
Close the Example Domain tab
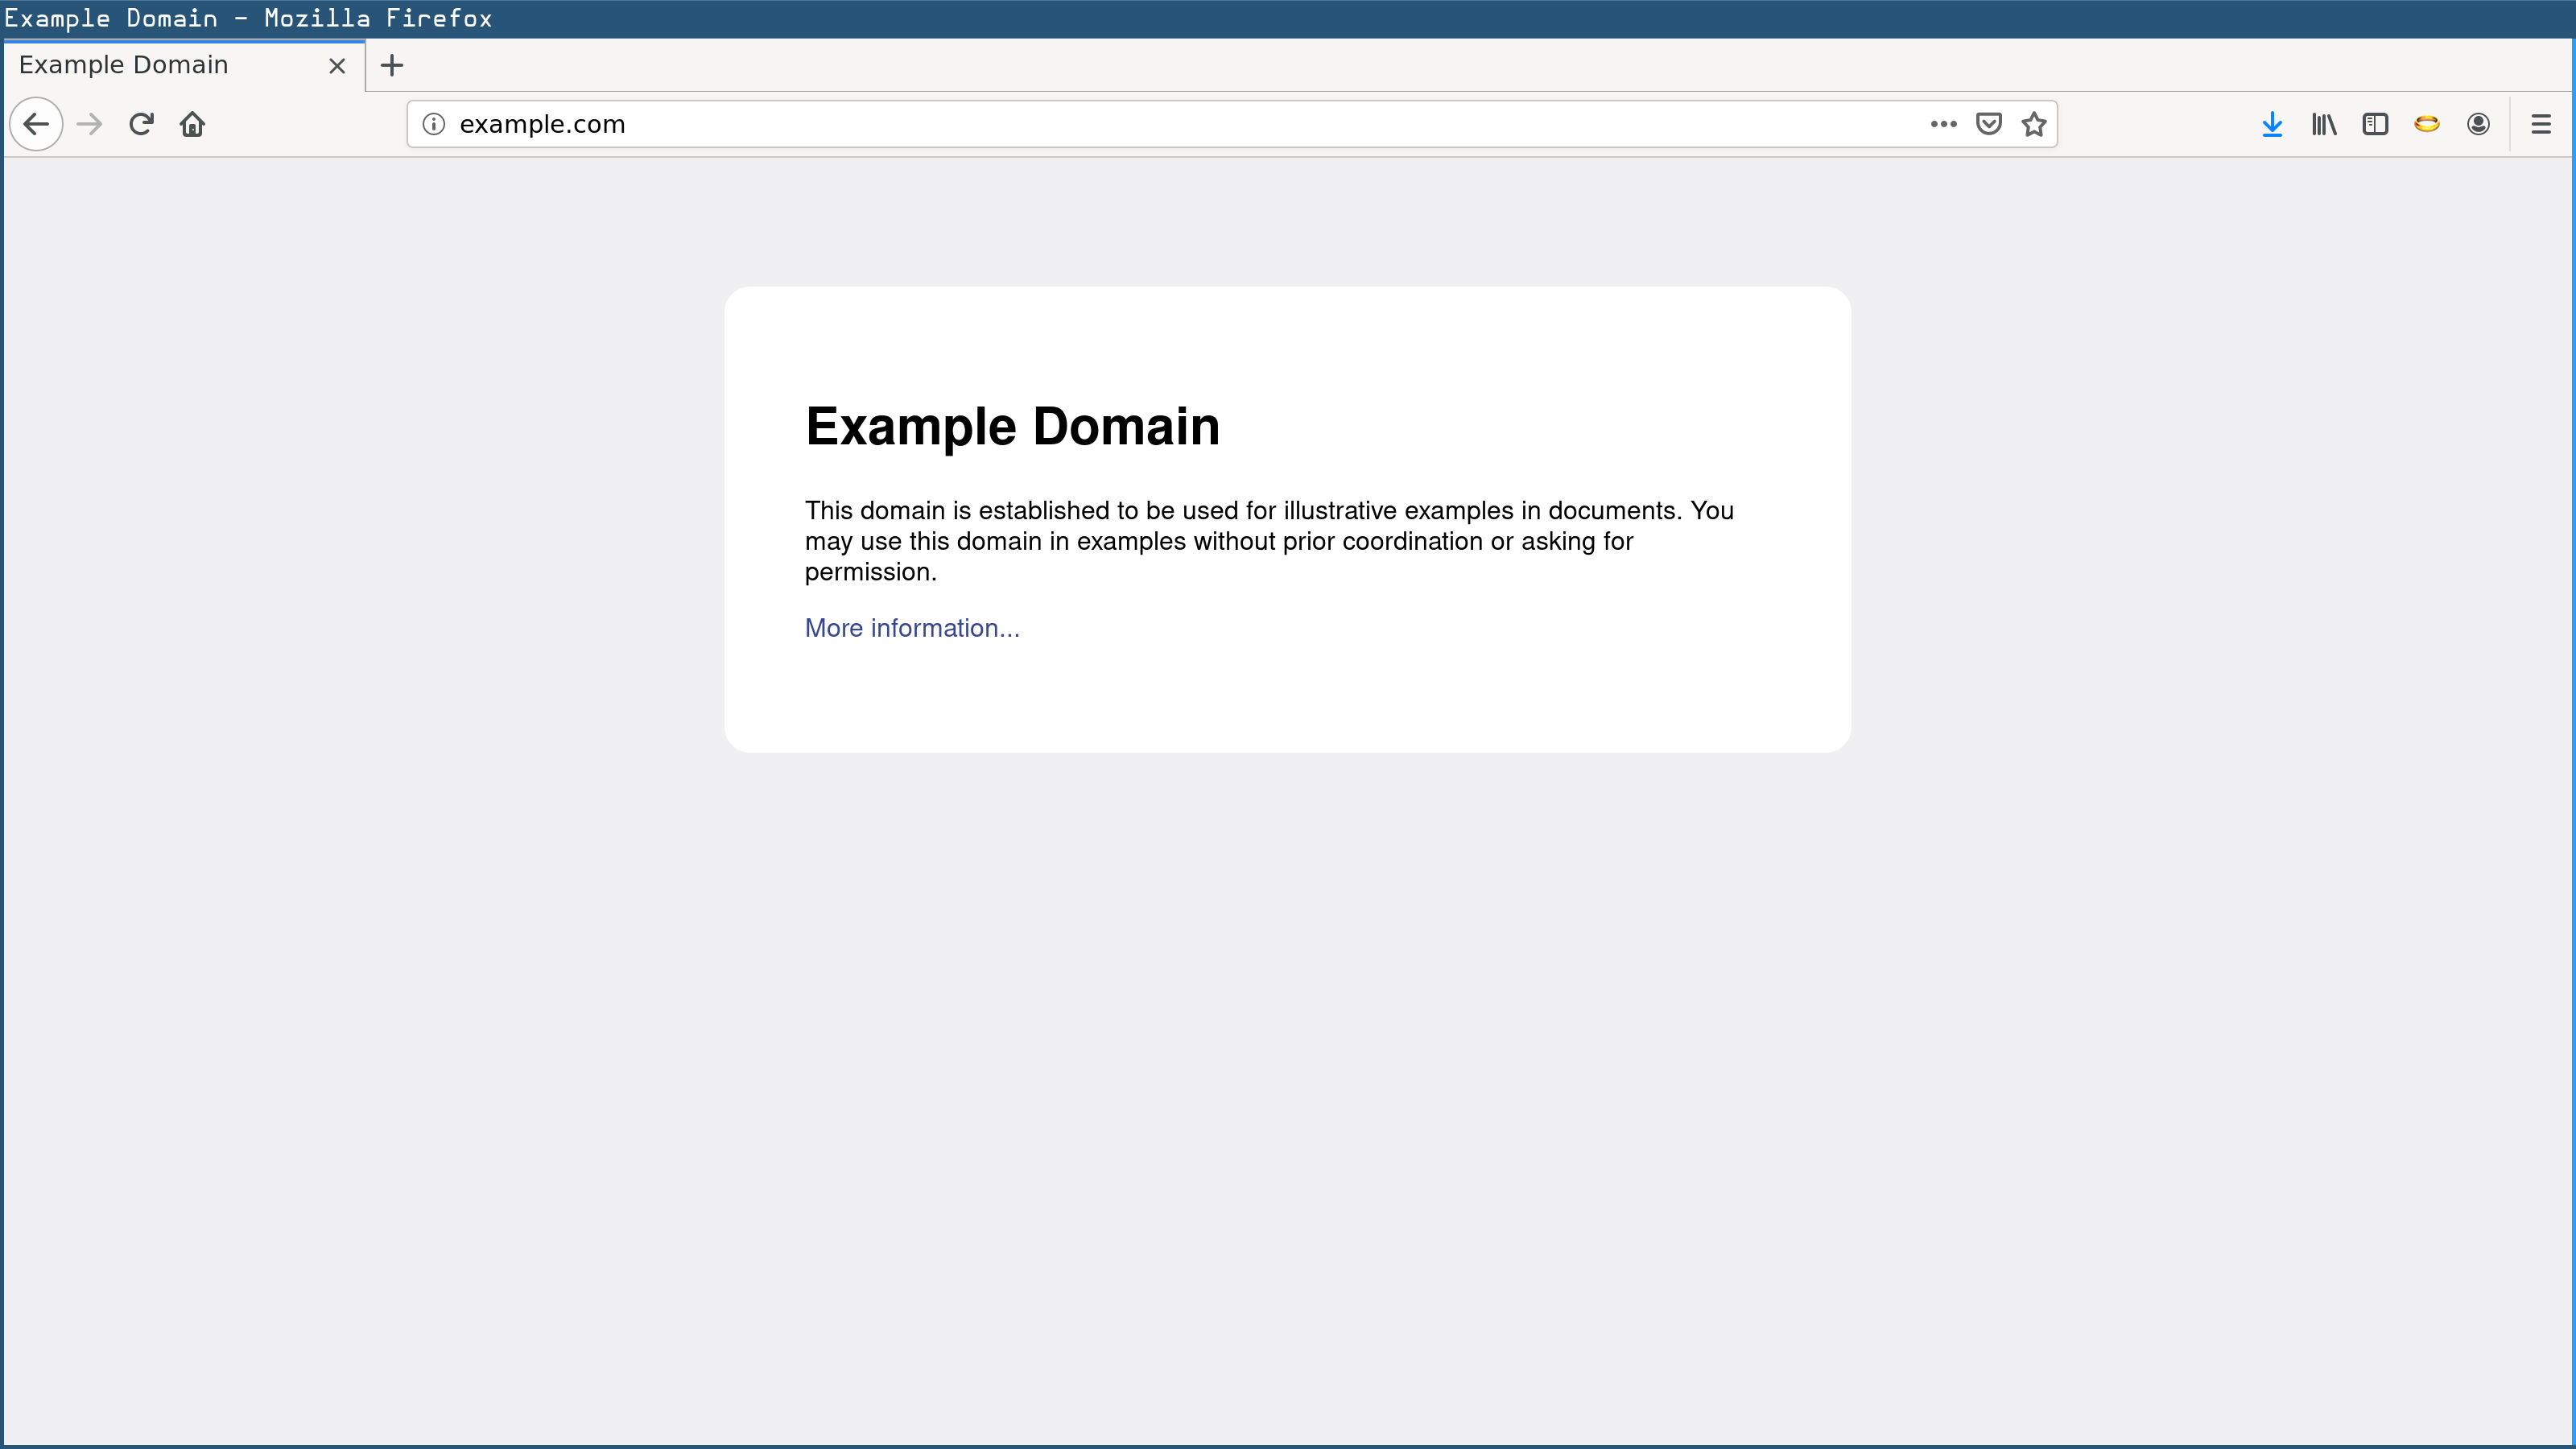[337, 66]
